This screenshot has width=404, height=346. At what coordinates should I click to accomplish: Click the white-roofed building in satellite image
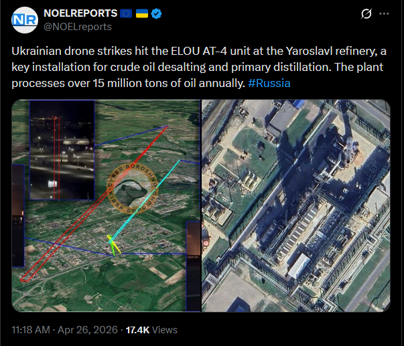[x=299, y=265]
